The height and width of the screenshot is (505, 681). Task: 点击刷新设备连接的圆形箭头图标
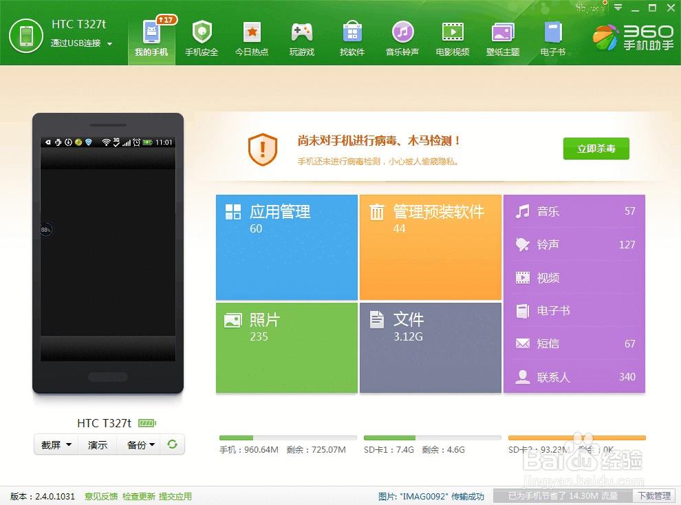click(171, 444)
